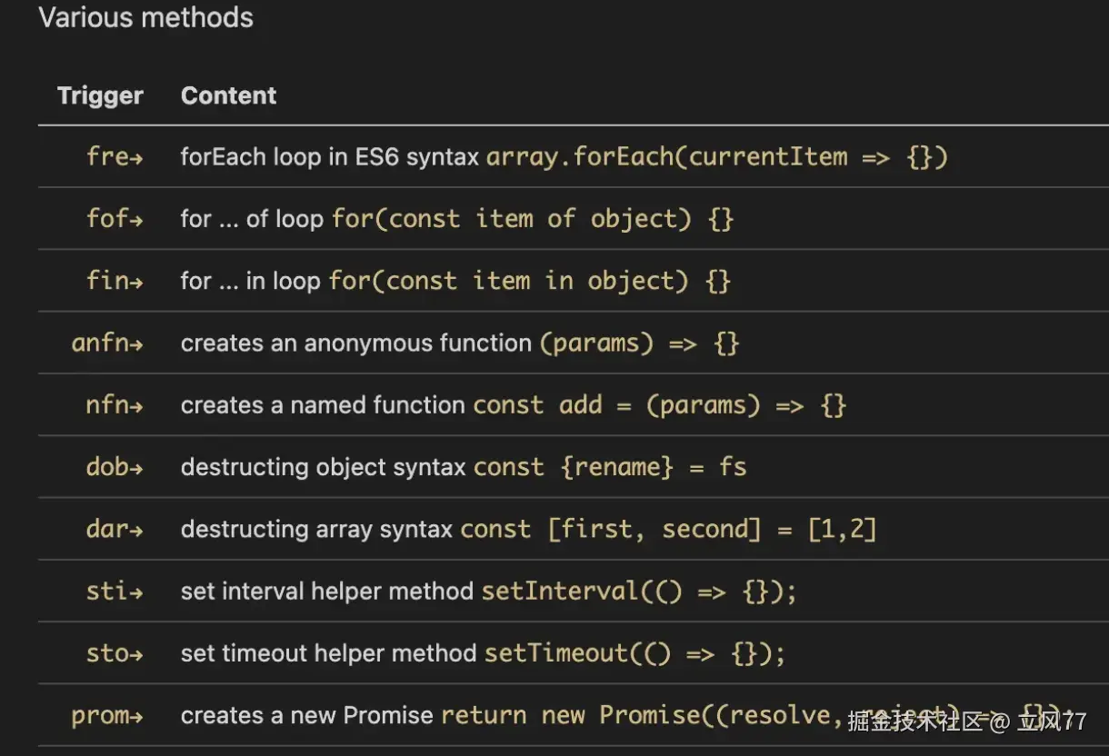Click the anfn→ trigger cell
Viewport: 1109px width, 756px height.
click(107, 343)
